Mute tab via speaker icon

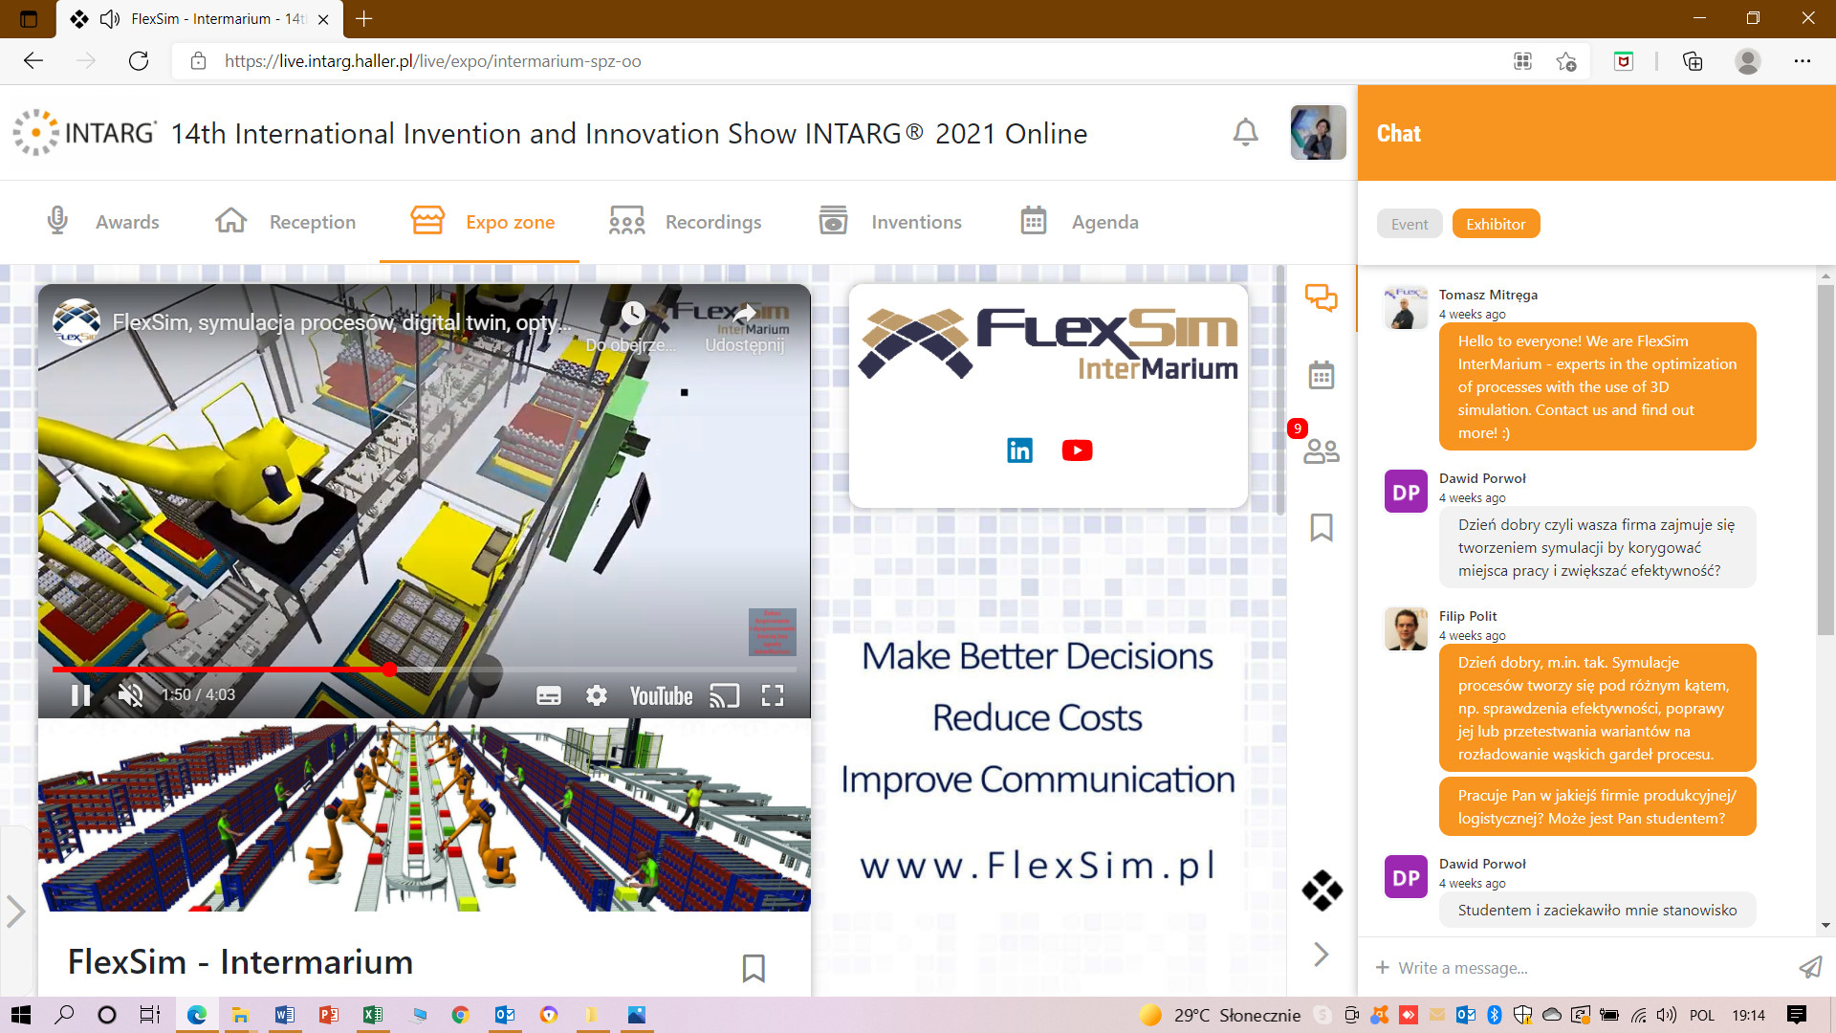coord(110,19)
